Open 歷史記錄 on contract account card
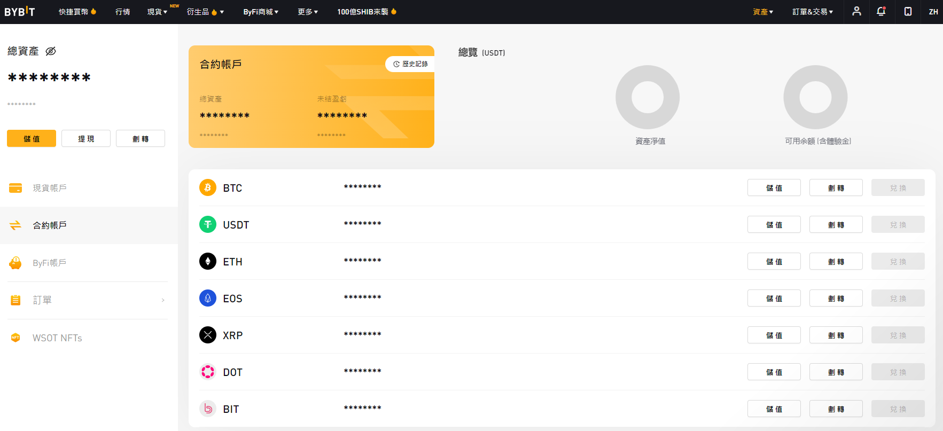Screen dimensions: 943x431 [410, 64]
